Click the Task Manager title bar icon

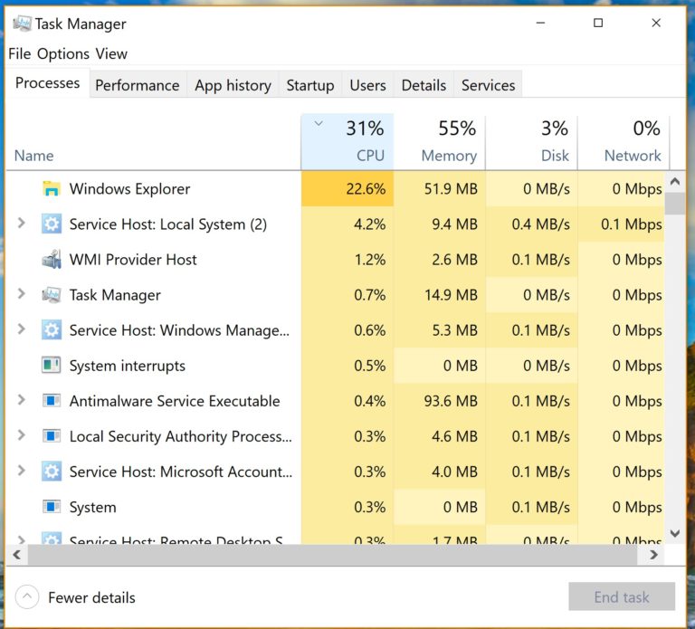(22, 24)
